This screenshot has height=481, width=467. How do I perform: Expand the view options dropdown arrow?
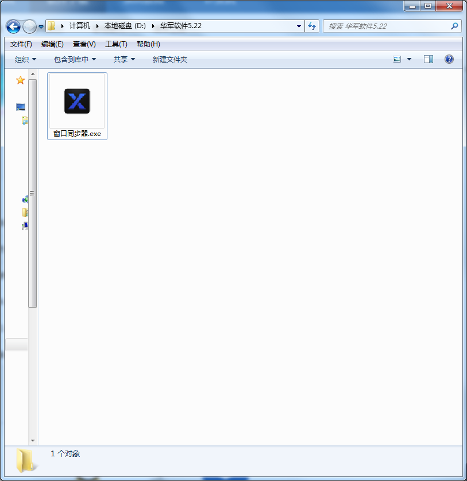[409, 59]
